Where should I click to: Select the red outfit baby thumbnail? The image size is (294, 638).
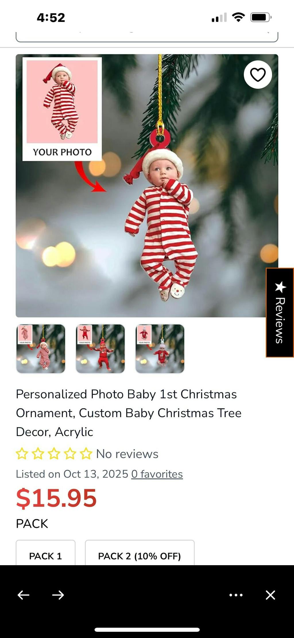pyautogui.click(x=100, y=349)
